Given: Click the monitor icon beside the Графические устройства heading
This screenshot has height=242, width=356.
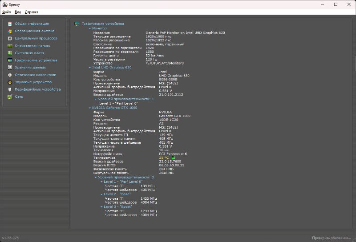Looking at the screenshot, I should pyautogui.click(x=77, y=24).
